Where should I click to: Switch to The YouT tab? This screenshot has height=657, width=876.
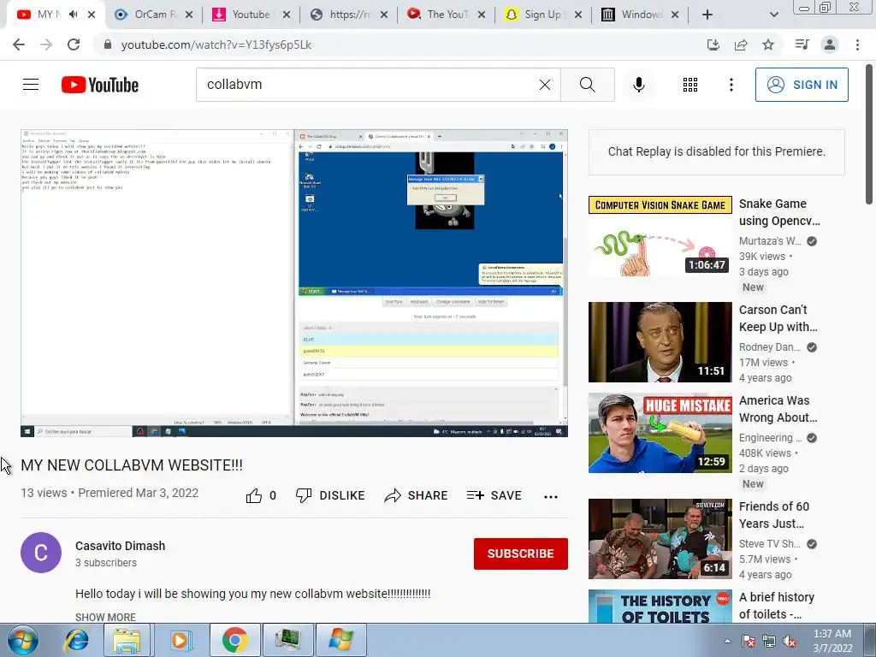pyautogui.click(x=444, y=15)
